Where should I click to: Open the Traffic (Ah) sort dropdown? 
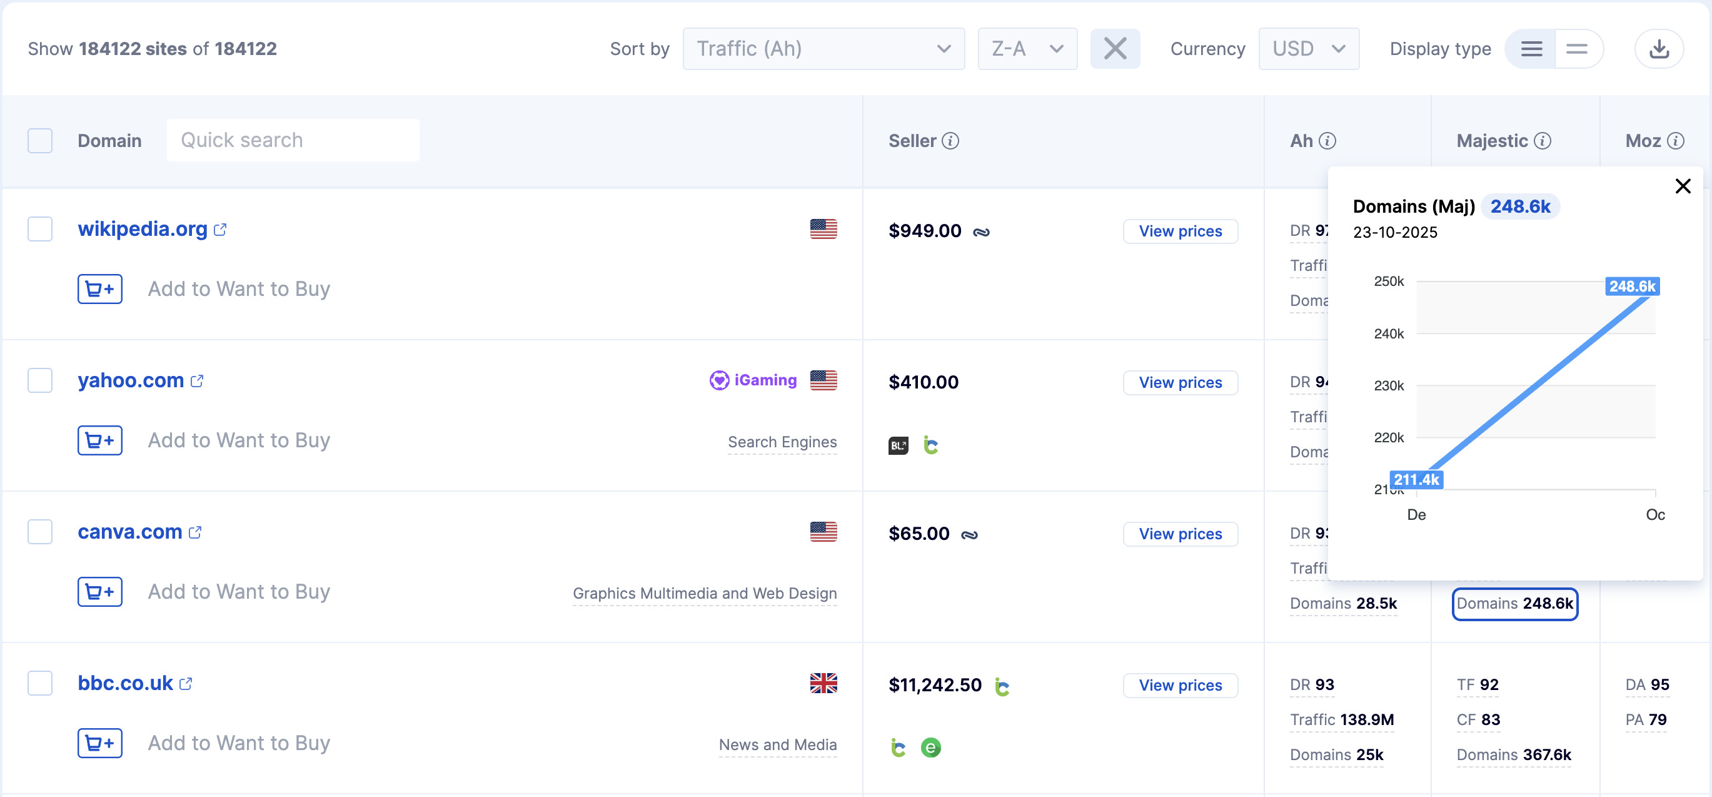[823, 49]
